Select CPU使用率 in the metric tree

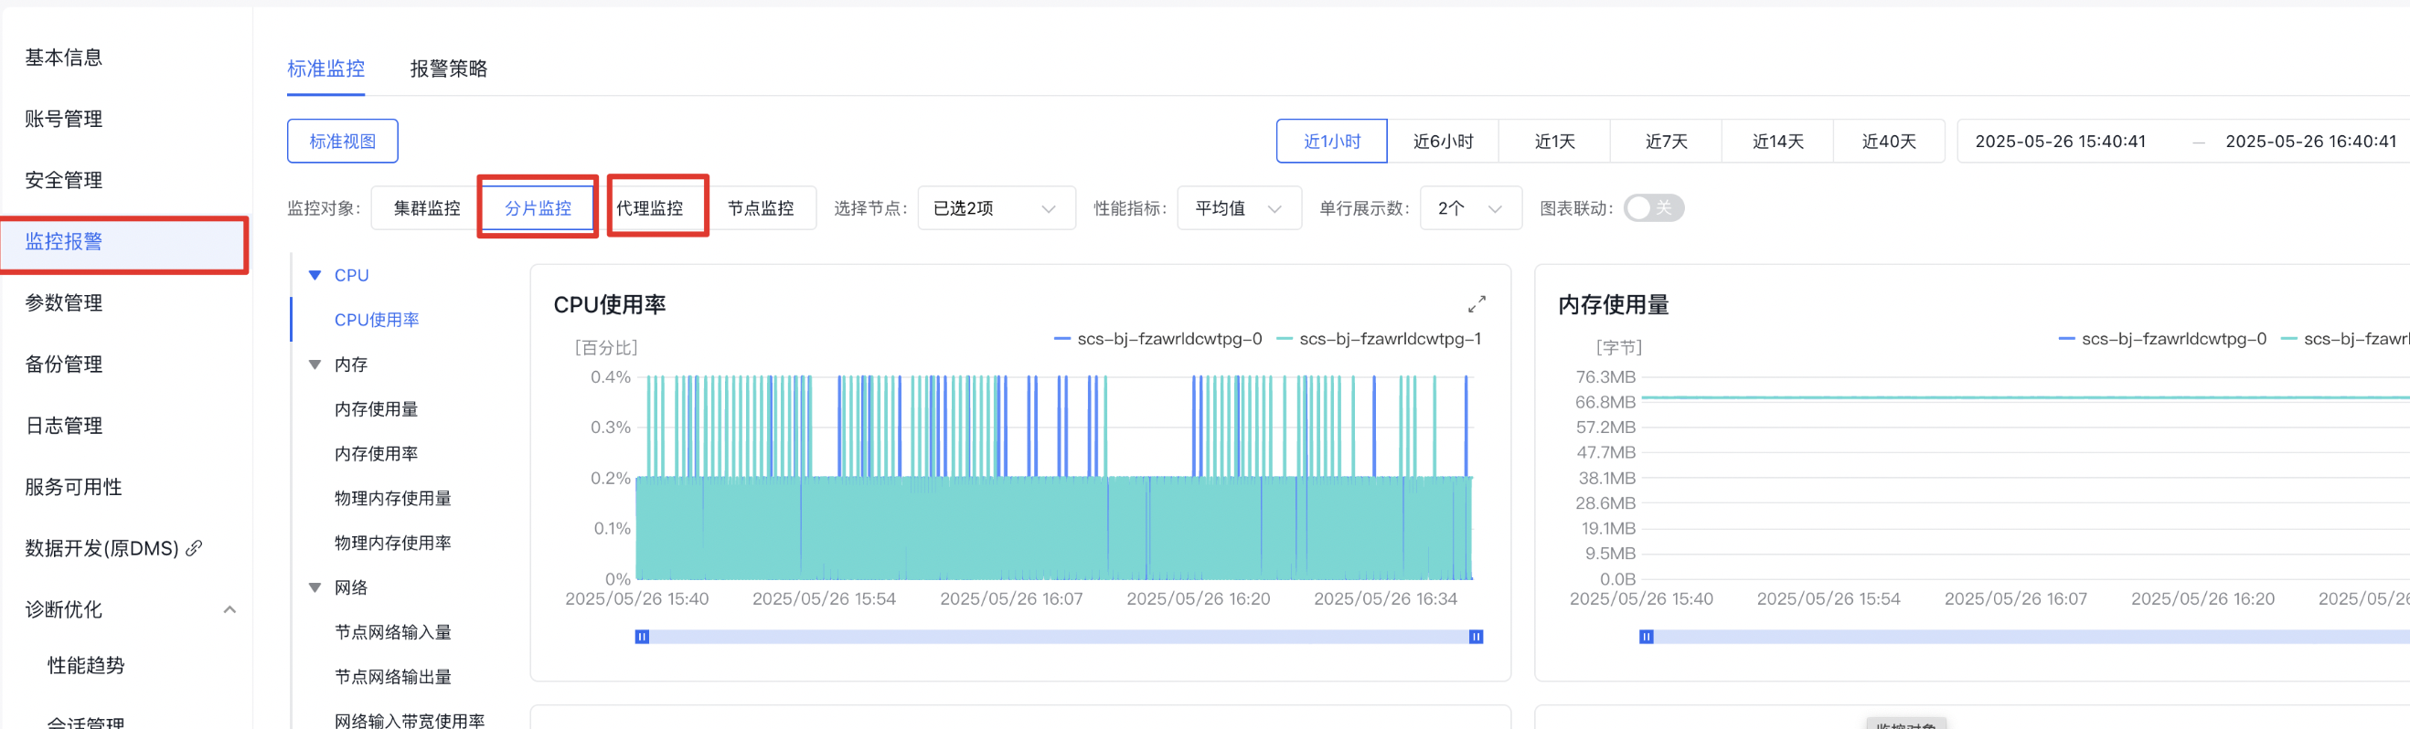click(x=376, y=320)
